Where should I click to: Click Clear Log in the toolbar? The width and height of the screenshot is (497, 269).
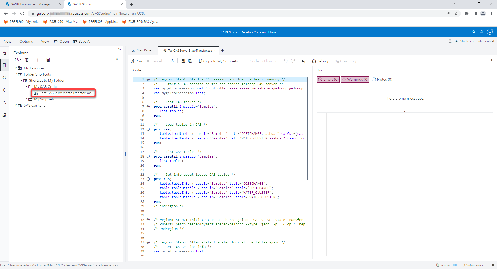coord(346,61)
